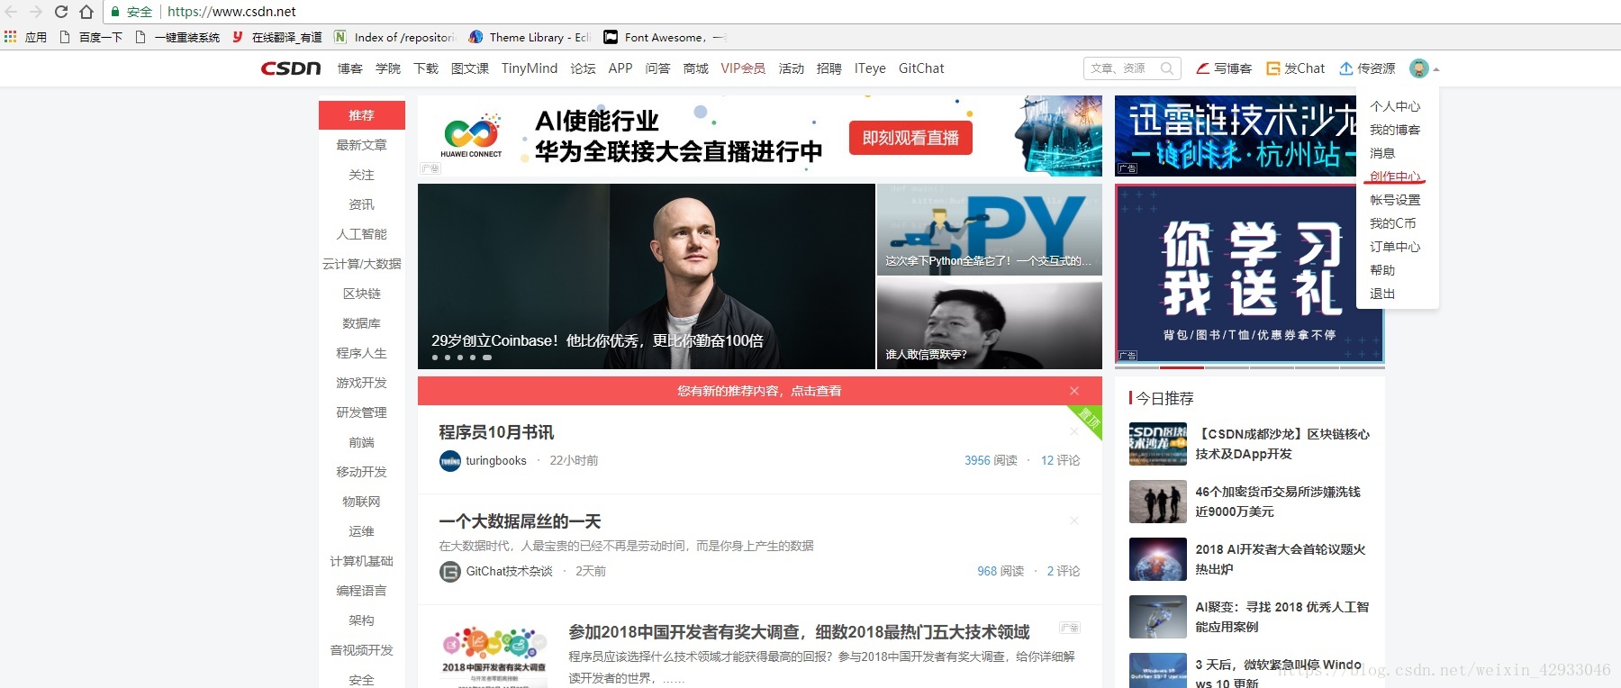Viewport: 1621px width, 688px height.
Task: Select 退出 to log out
Action: [x=1382, y=294]
